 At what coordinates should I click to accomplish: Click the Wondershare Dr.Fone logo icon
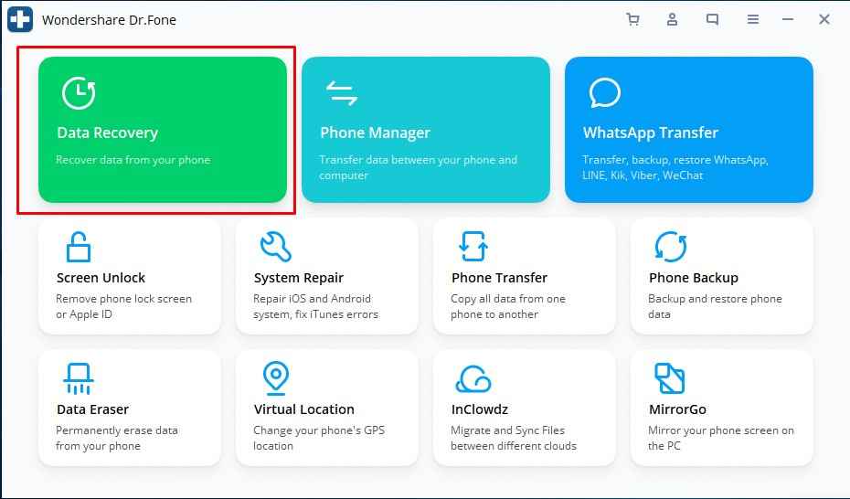20,19
